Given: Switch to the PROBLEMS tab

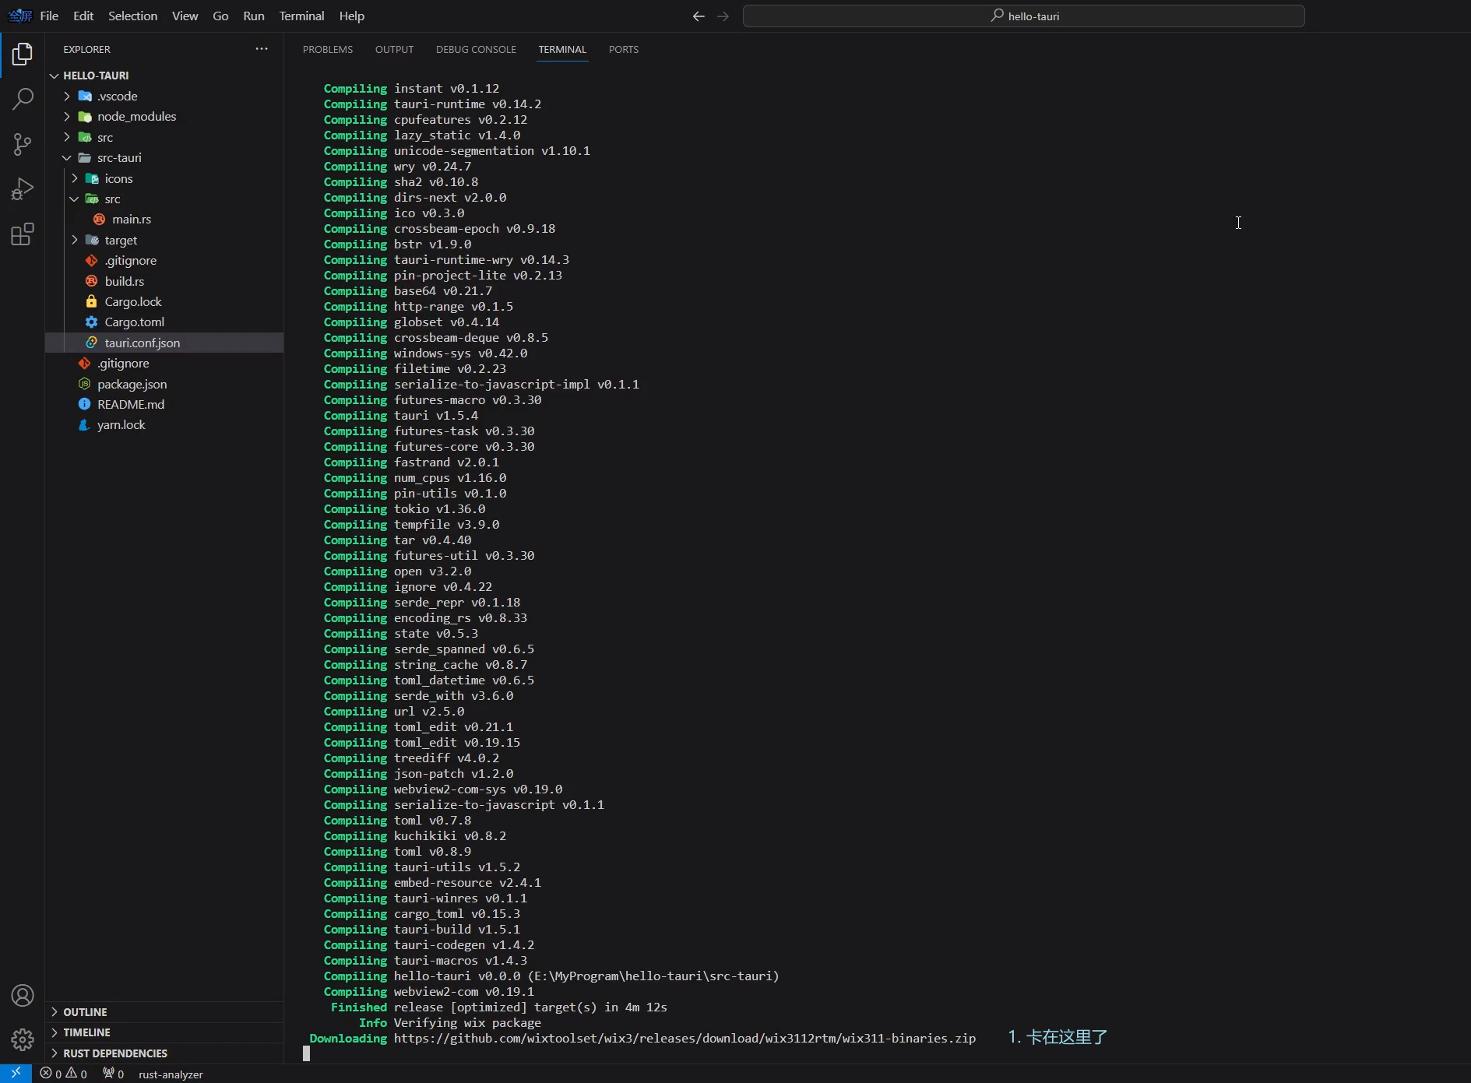Looking at the screenshot, I should pos(328,49).
